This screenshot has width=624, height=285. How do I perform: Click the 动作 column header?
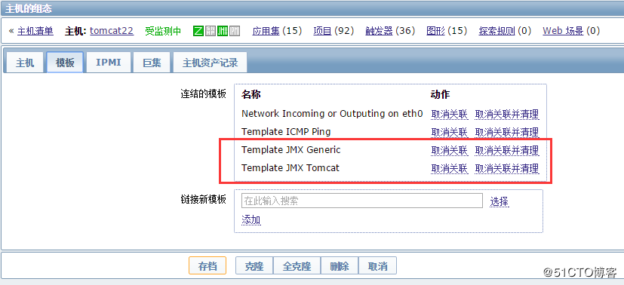pos(440,94)
